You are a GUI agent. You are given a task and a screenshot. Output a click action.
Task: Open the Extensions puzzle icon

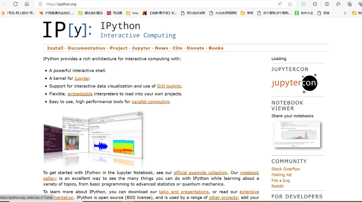[x=315, y=4]
